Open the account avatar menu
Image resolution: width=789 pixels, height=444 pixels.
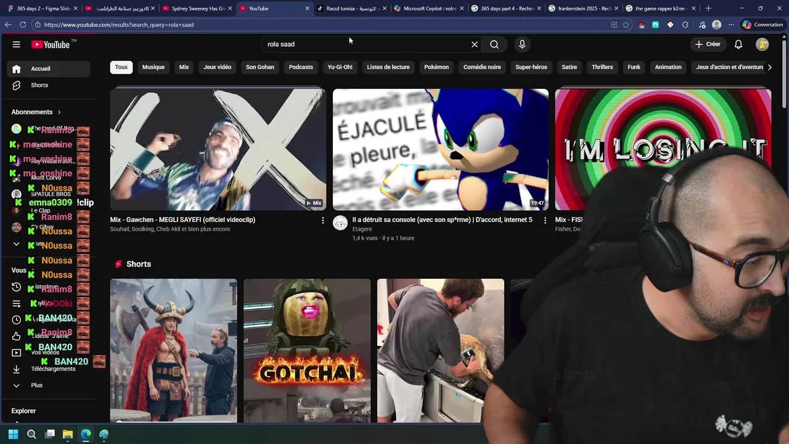click(762, 44)
